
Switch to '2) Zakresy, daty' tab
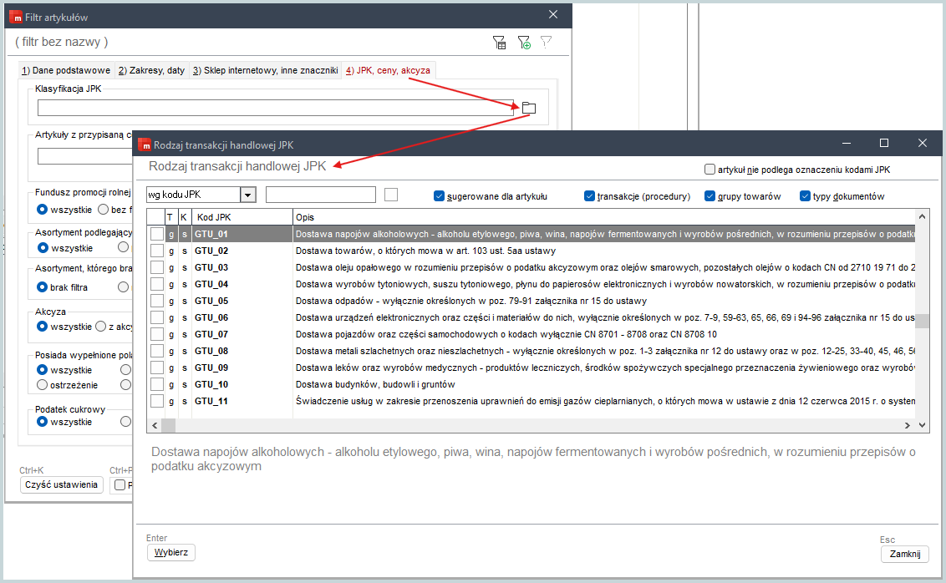(151, 71)
